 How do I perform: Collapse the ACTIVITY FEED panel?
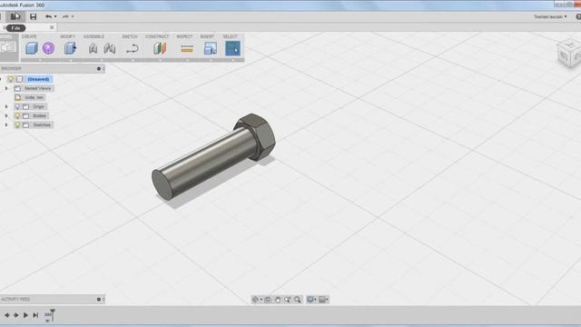tap(99, 299)
